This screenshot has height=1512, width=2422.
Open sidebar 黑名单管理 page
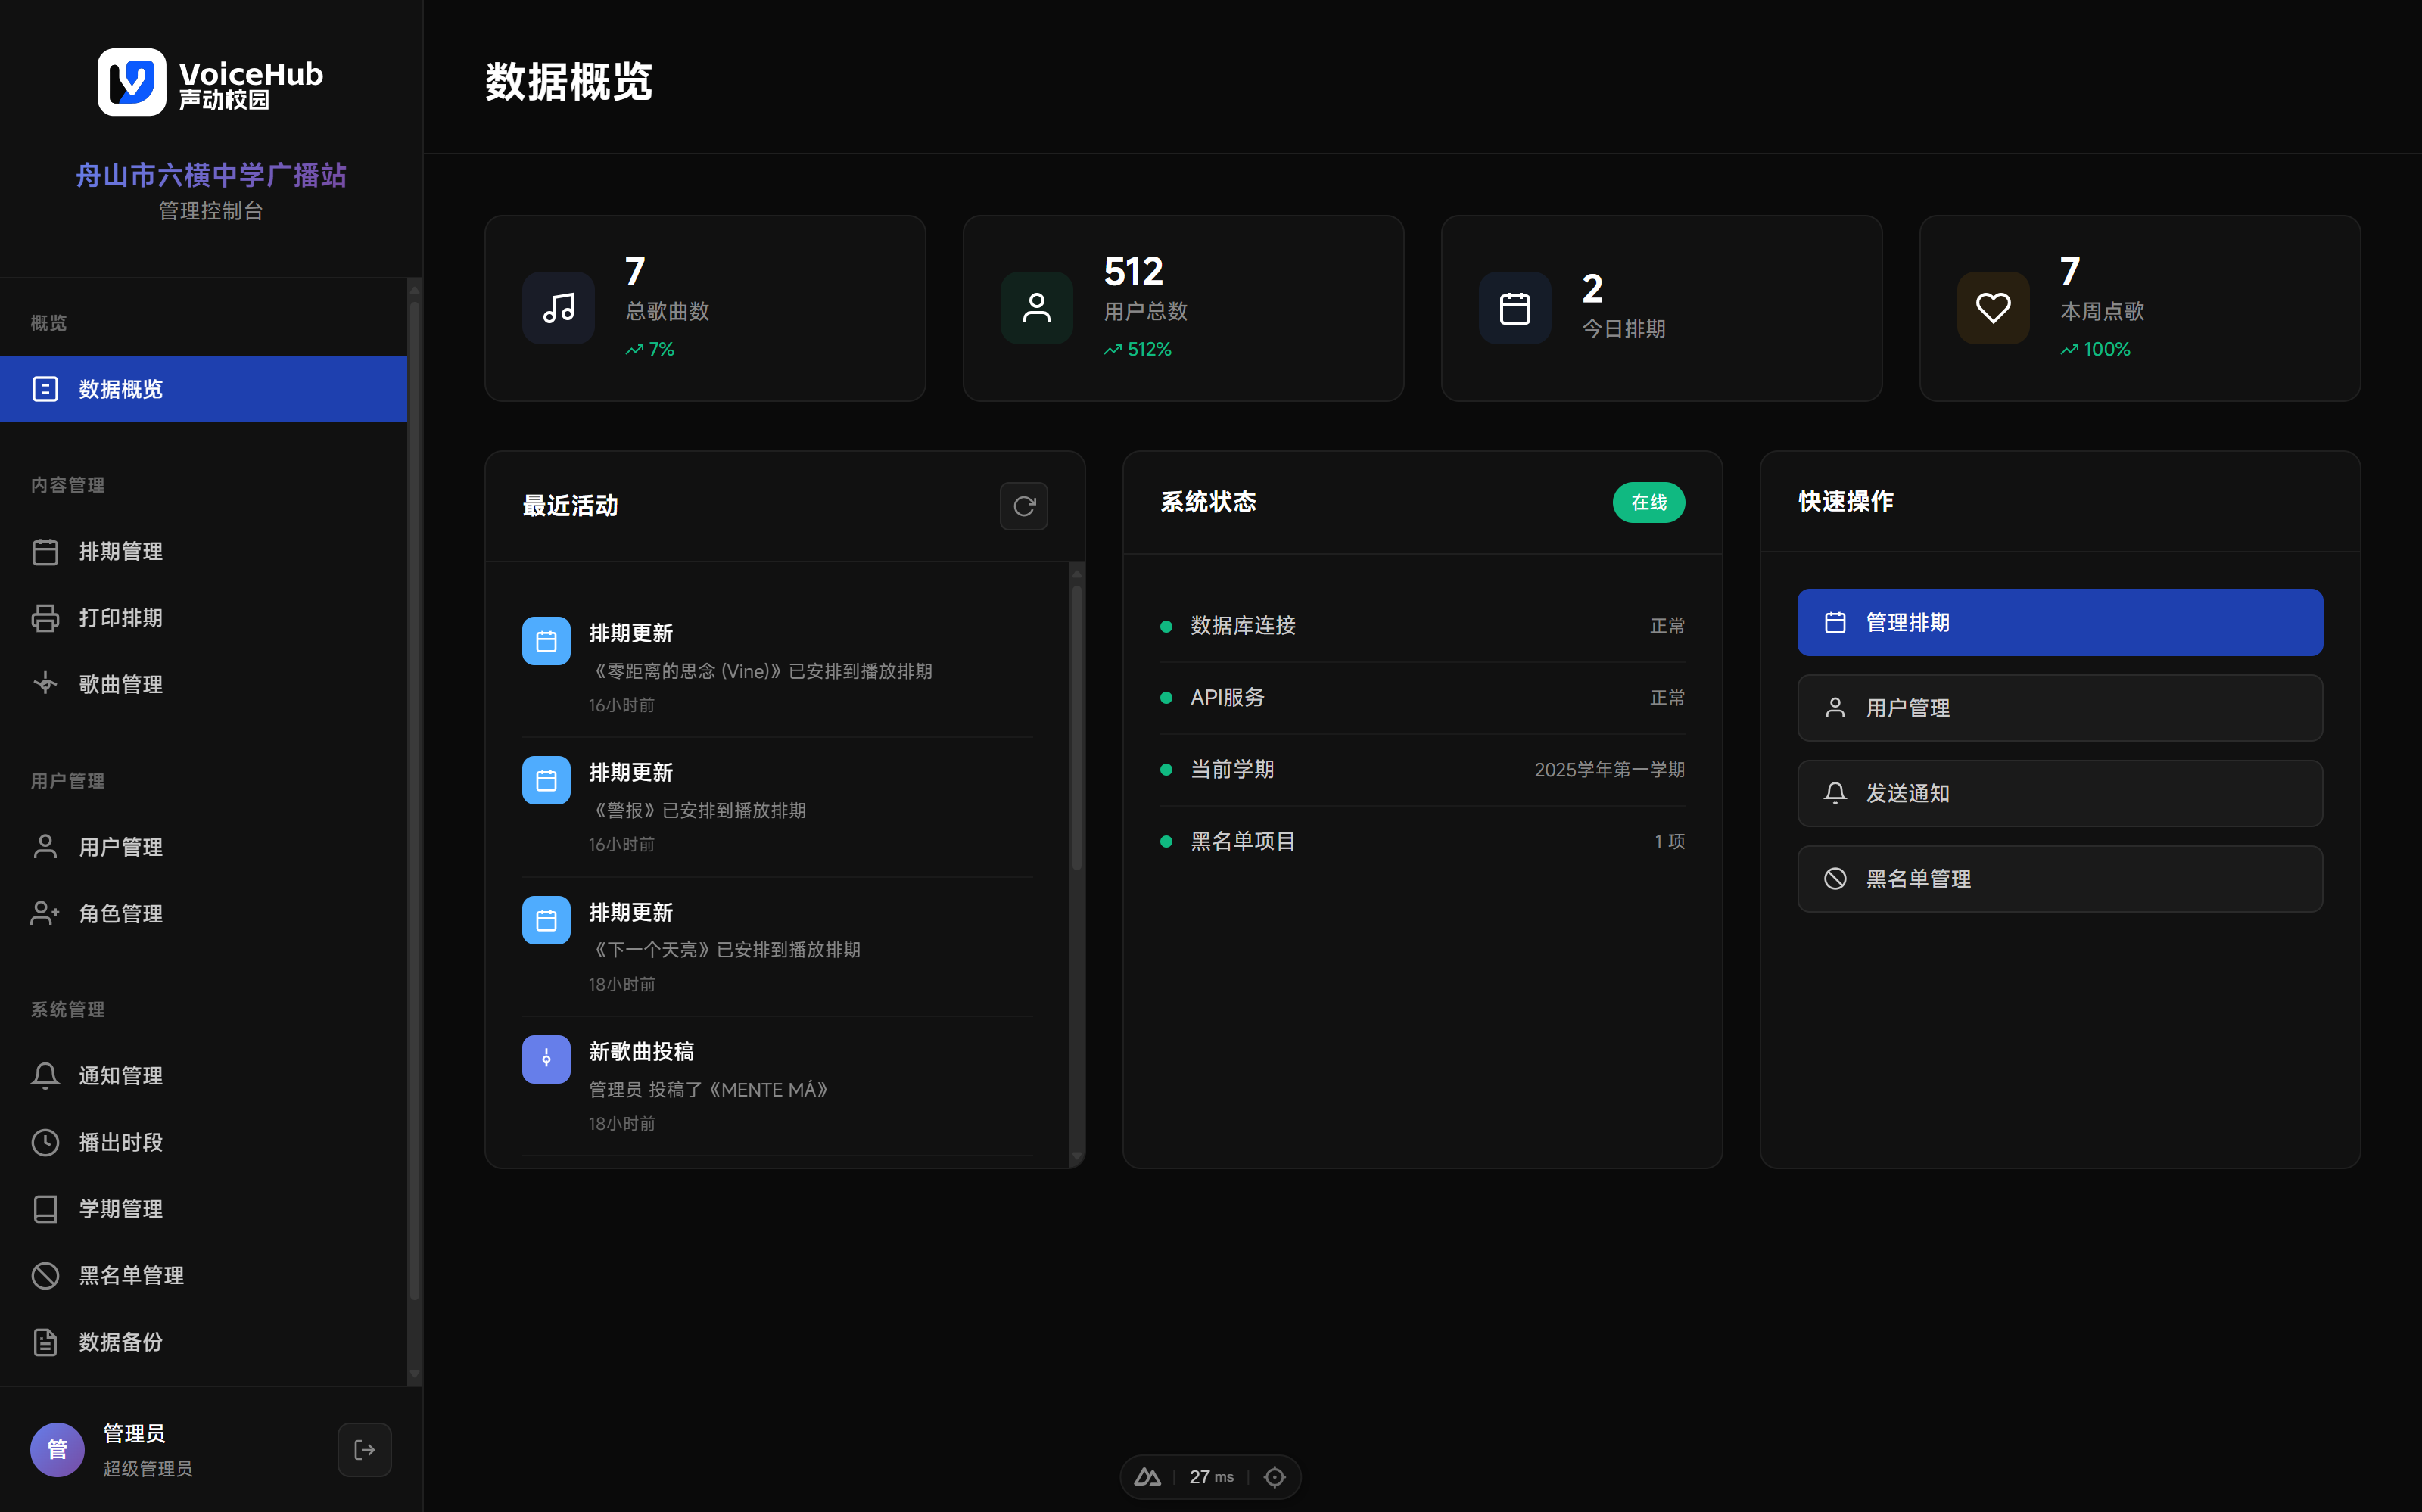(x=203, y=1275)
